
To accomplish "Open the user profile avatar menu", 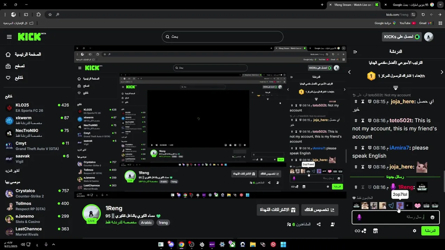I will coord(429,37).
